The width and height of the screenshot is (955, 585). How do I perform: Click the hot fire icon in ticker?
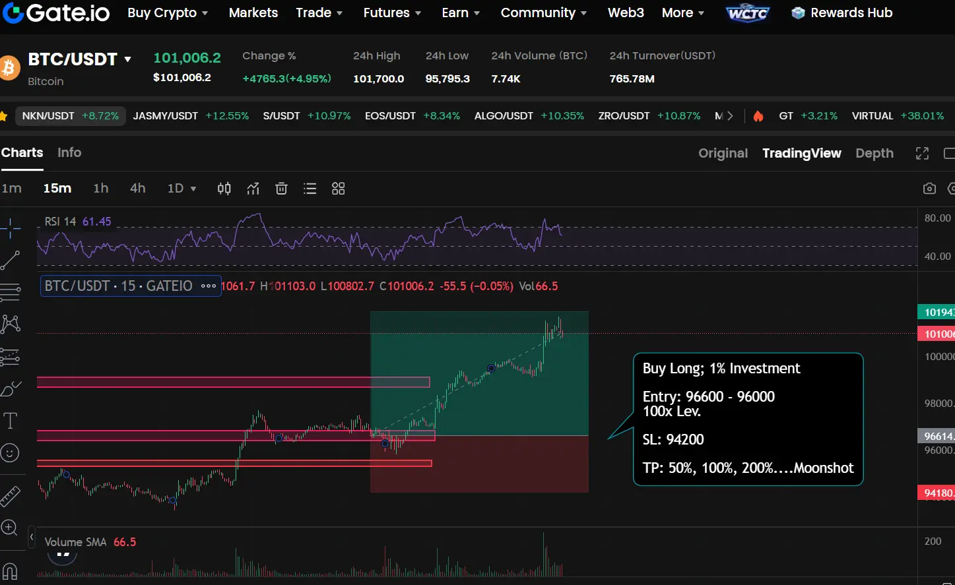(x=758, y=116)
